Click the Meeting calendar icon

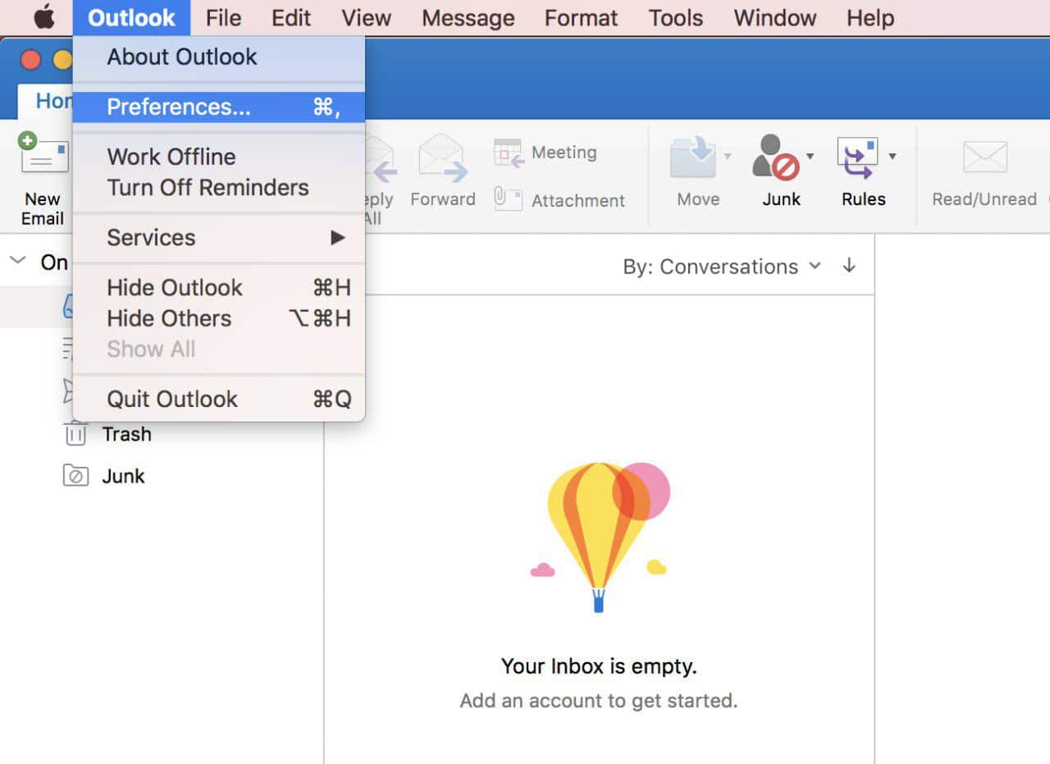(508, 153)
